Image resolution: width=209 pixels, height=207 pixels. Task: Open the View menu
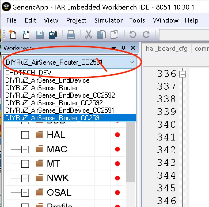pos(51,20)
